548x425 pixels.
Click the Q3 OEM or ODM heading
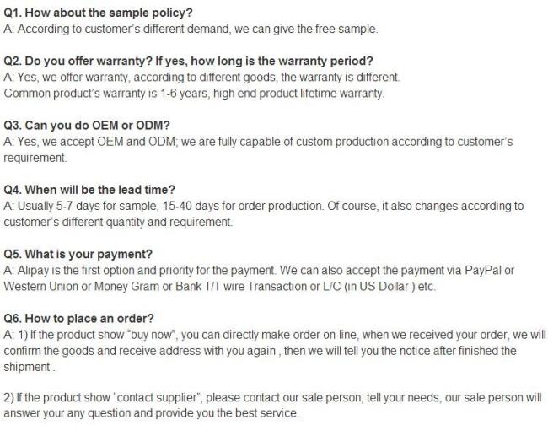tap(87, 126)
